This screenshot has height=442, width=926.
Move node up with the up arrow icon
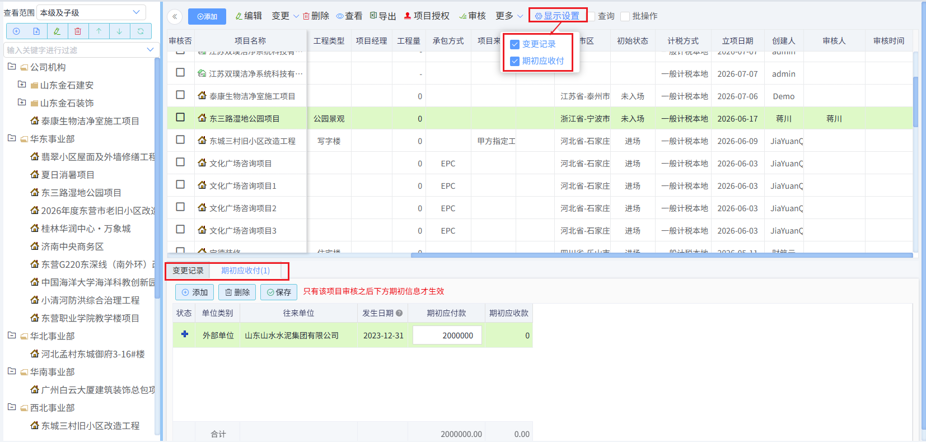[x=99, y=31]
